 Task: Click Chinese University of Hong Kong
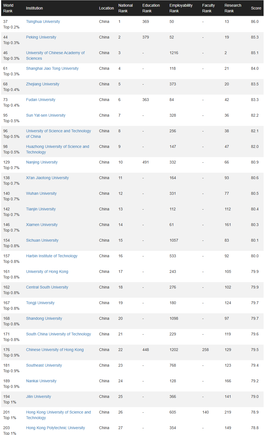55,350
